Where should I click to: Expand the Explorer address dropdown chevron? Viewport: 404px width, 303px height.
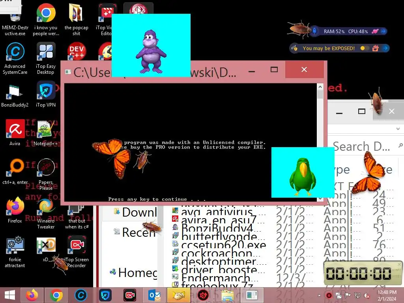click(x=398, y=128)
